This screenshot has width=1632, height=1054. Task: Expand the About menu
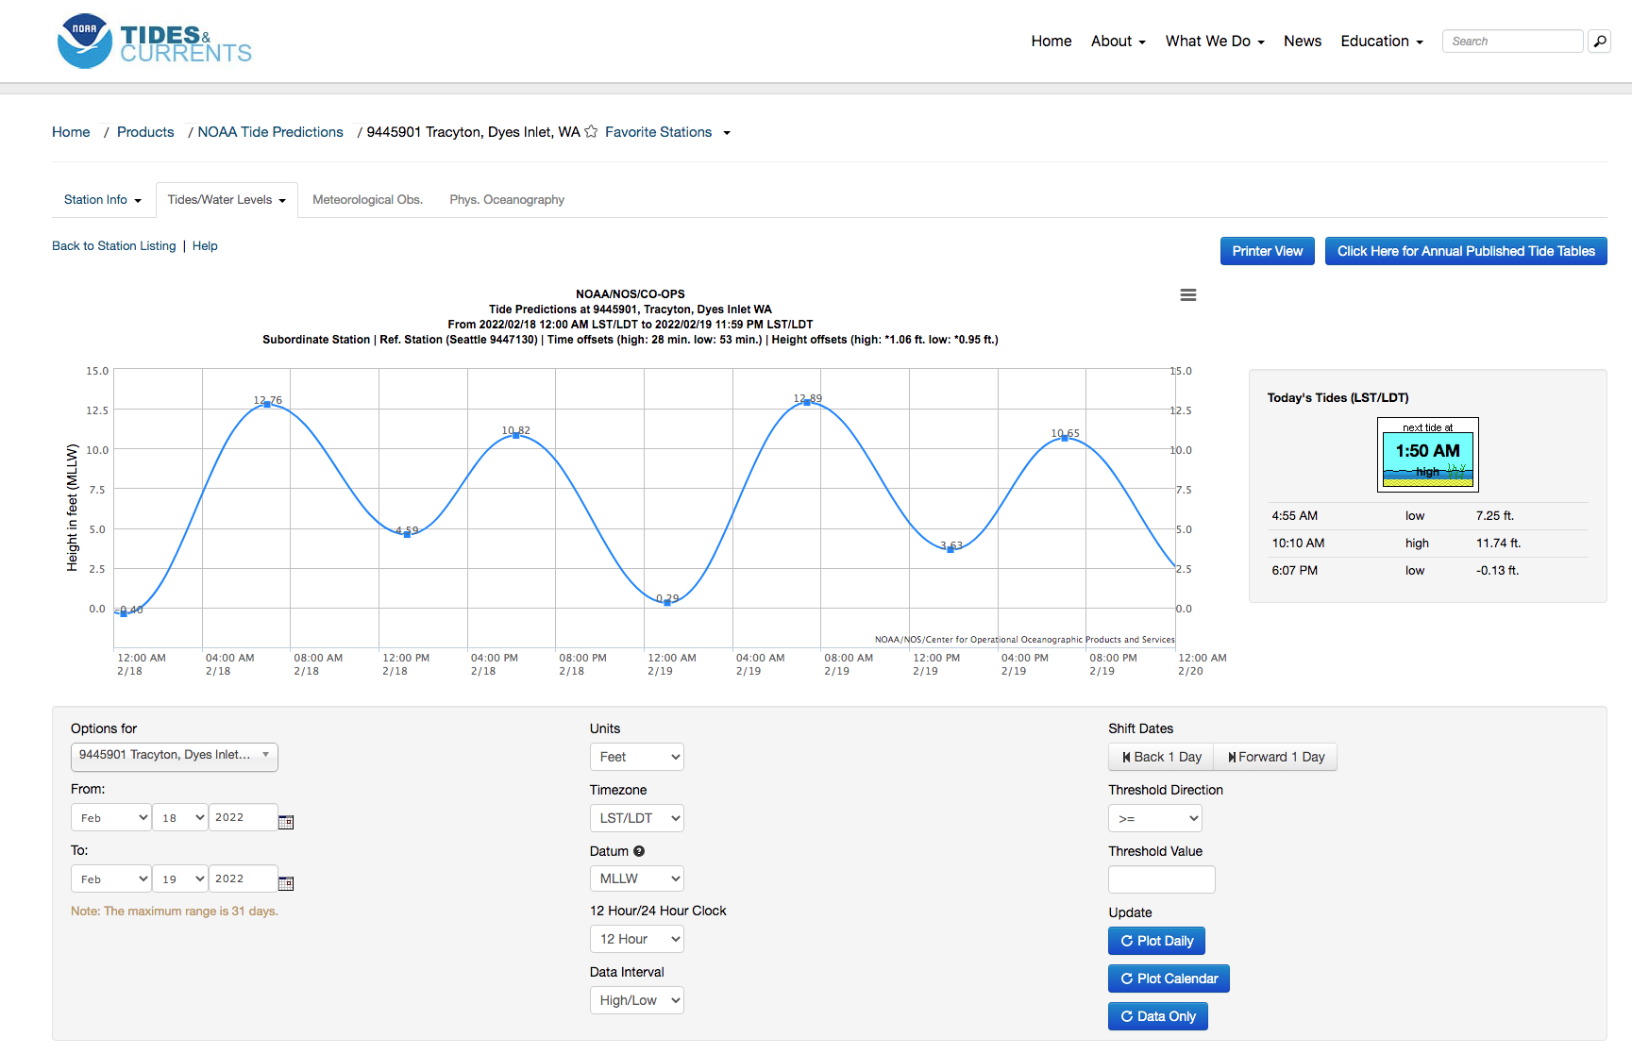pyautogui.click(x=1118, y=42)
